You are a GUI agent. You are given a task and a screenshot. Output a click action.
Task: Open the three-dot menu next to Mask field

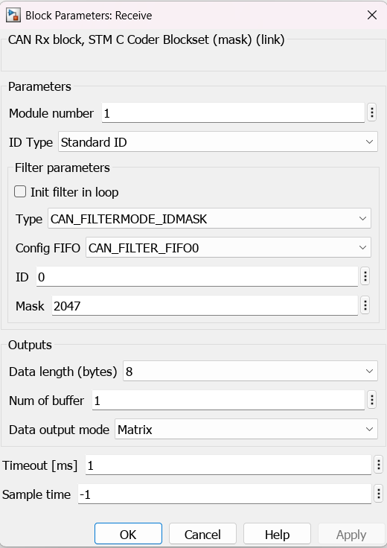365,305
